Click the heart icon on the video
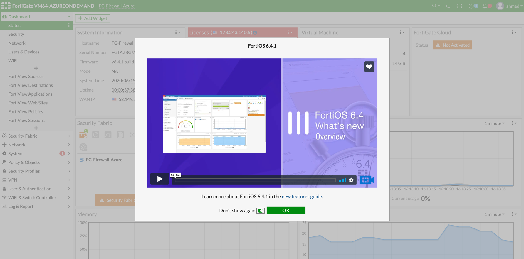 (x=369, y=67)
